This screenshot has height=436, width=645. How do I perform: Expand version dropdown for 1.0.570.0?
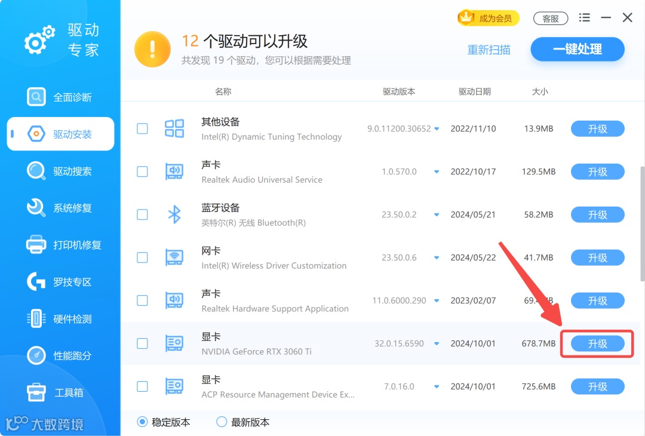coord(437,172)
